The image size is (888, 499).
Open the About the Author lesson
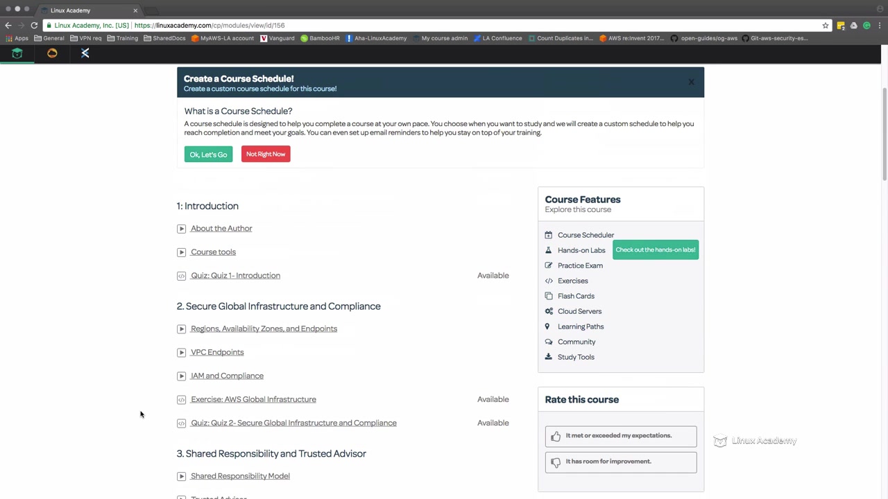point(221,229)
